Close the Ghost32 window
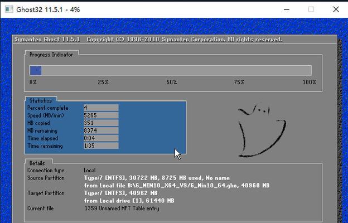 (336, 9)
